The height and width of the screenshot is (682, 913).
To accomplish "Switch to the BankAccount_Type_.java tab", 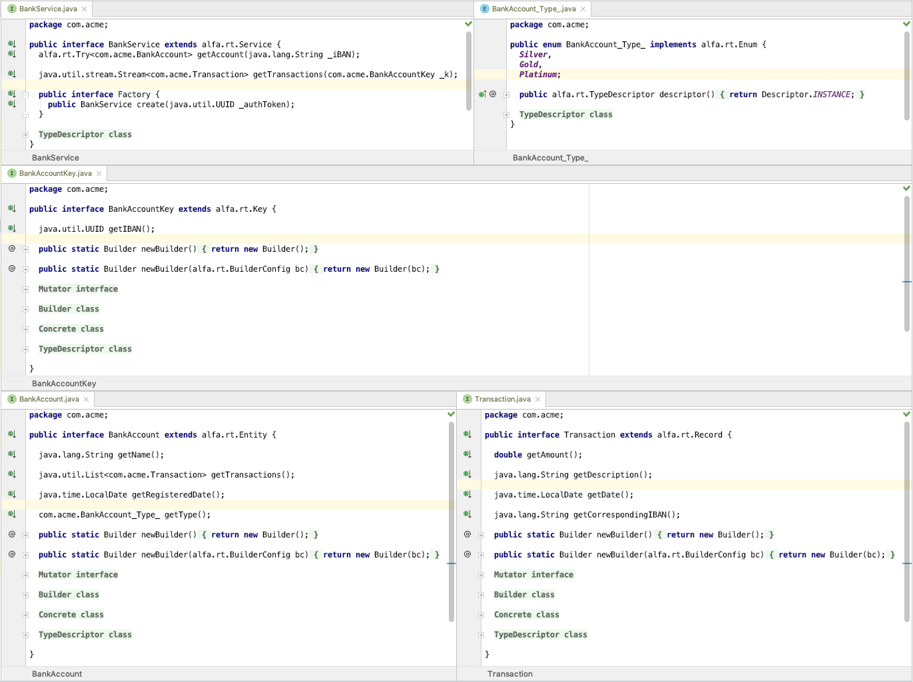I will click(x=533, y=9).
